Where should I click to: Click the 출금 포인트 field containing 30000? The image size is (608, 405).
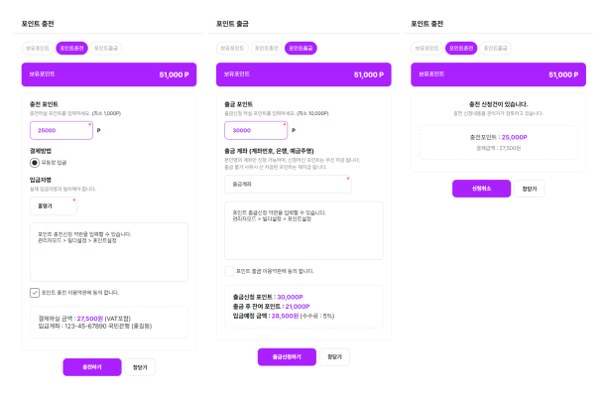pos(256,130)
